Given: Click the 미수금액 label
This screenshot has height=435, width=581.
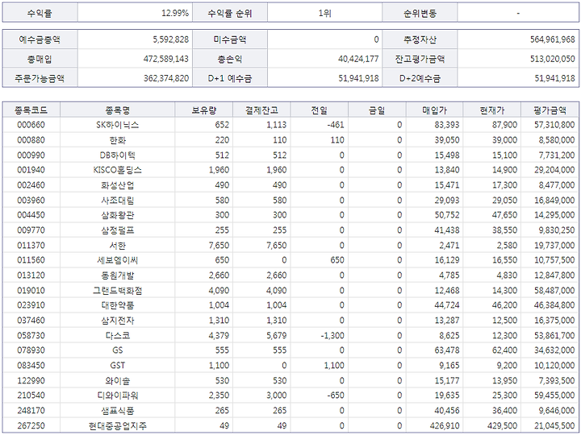Looking at the screenshot, I should [230, 39].
